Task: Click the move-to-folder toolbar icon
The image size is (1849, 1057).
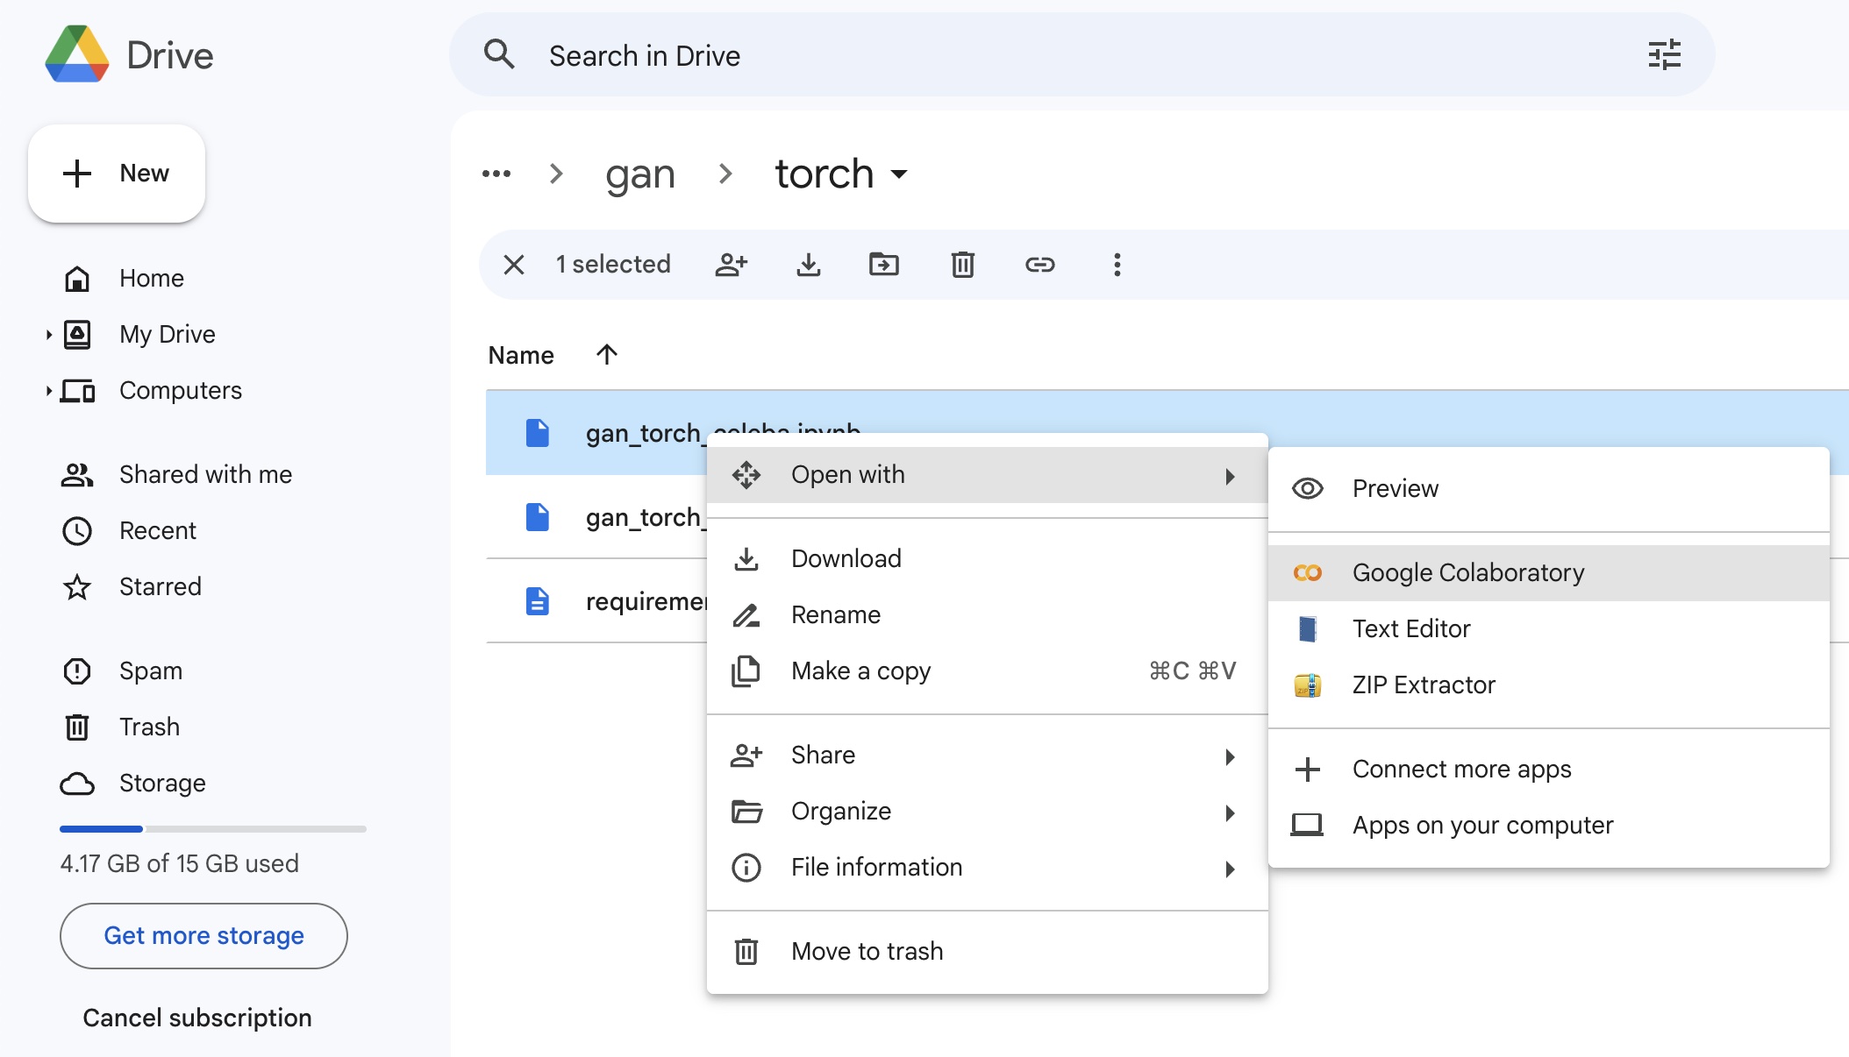Action: (883, 265)
